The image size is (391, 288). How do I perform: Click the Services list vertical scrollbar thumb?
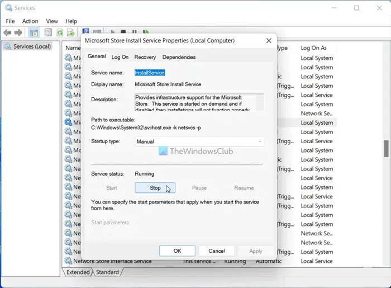[x=386, y=149]
